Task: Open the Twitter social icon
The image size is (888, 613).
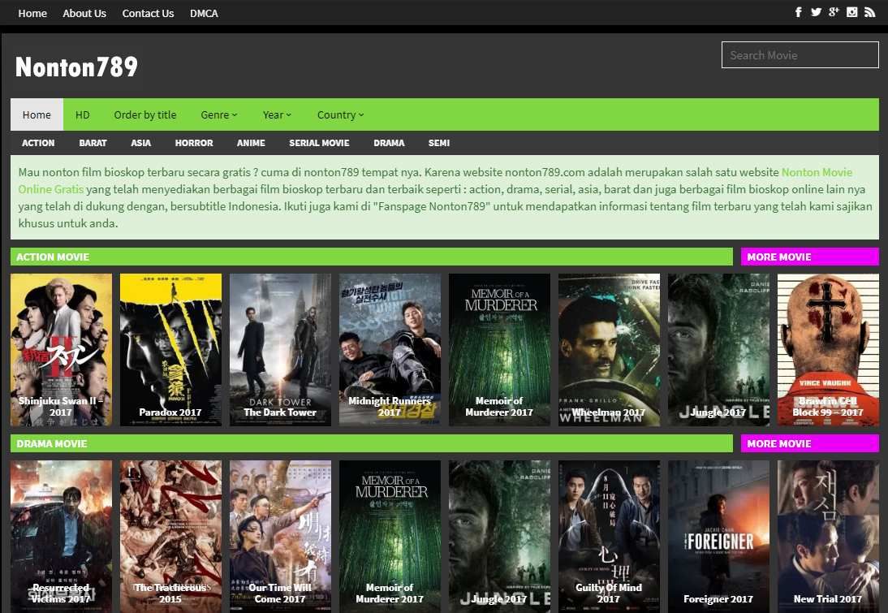Action: coord(816,12)
